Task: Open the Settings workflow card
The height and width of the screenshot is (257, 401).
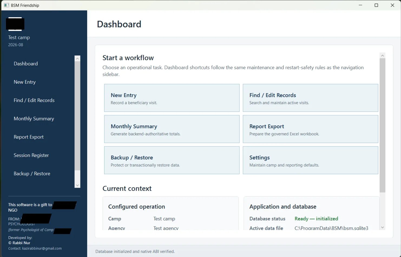Action: click(310, 160)
